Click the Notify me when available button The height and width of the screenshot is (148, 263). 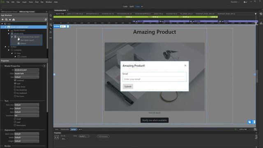pos(155,120)
